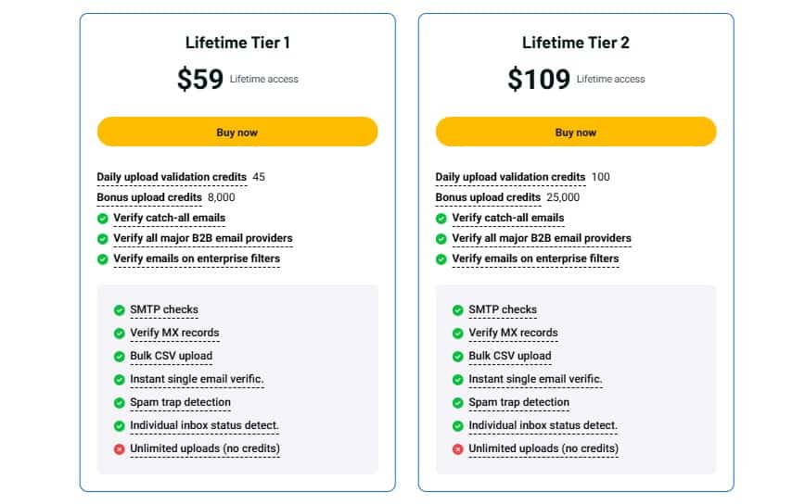The image size is (805, 504).
Task: Click green check beside Tier 1 Spam trap detection
Action: point(120,403)
